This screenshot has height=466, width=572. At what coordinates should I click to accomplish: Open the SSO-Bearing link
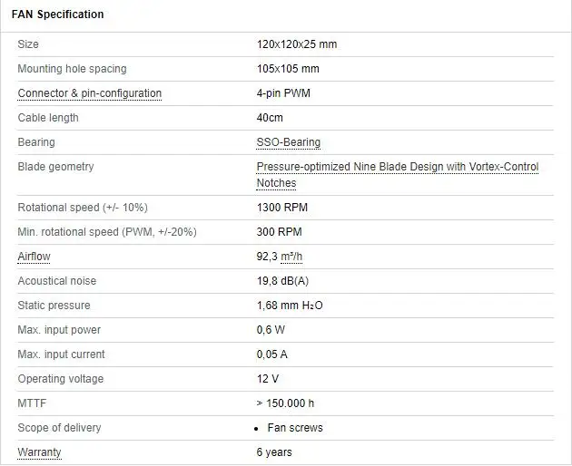tap(288, 142)
